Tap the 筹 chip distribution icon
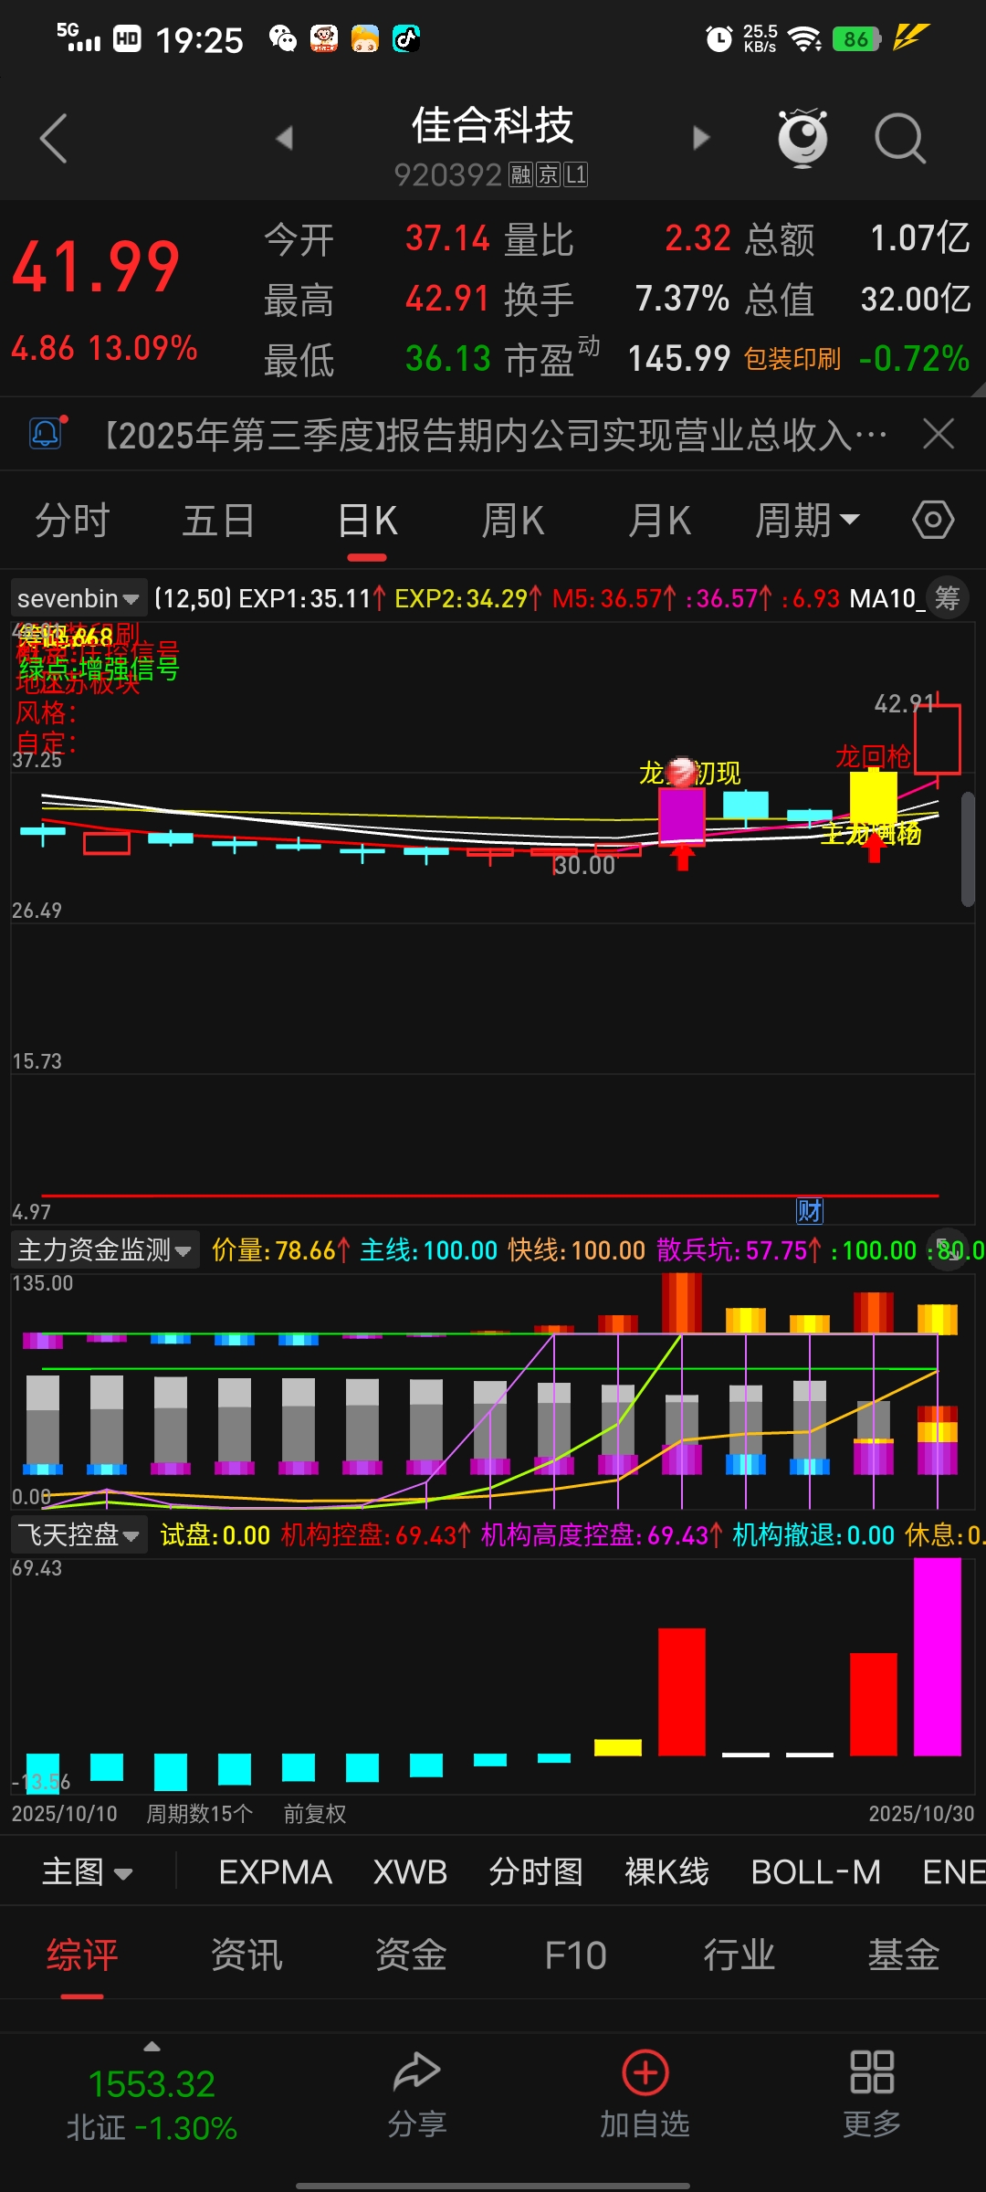 click(948, 598)
